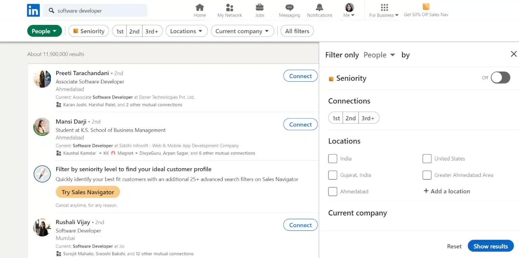
Task: Click the Try Sales Navigator button
Action: [x=88, y=192]
